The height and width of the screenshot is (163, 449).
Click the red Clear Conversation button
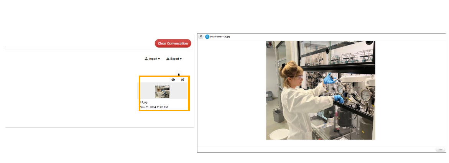pos(173,43)
